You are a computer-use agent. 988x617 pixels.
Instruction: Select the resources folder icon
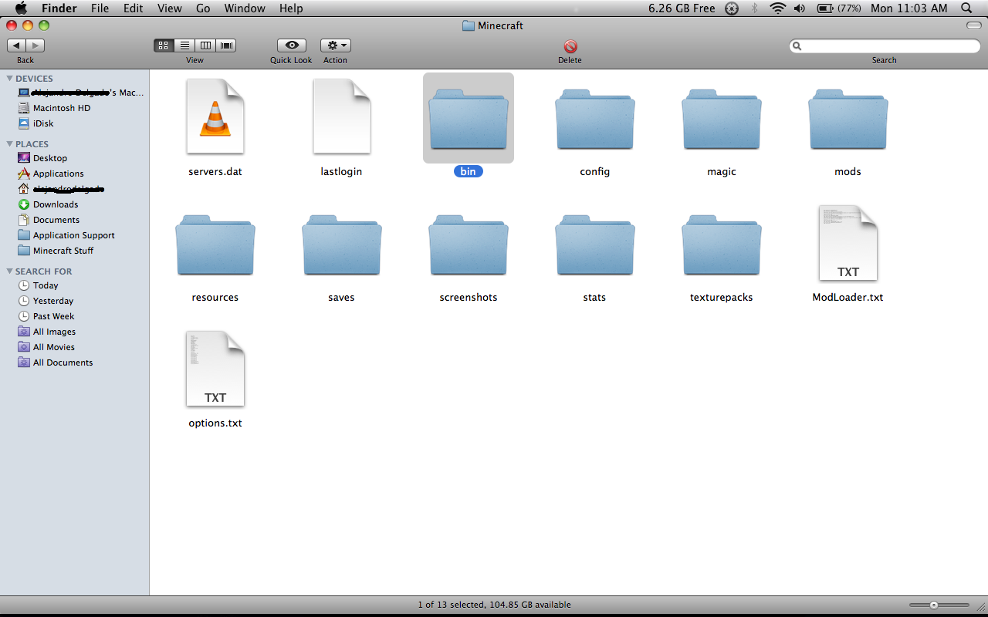click(x=215, y=244)
